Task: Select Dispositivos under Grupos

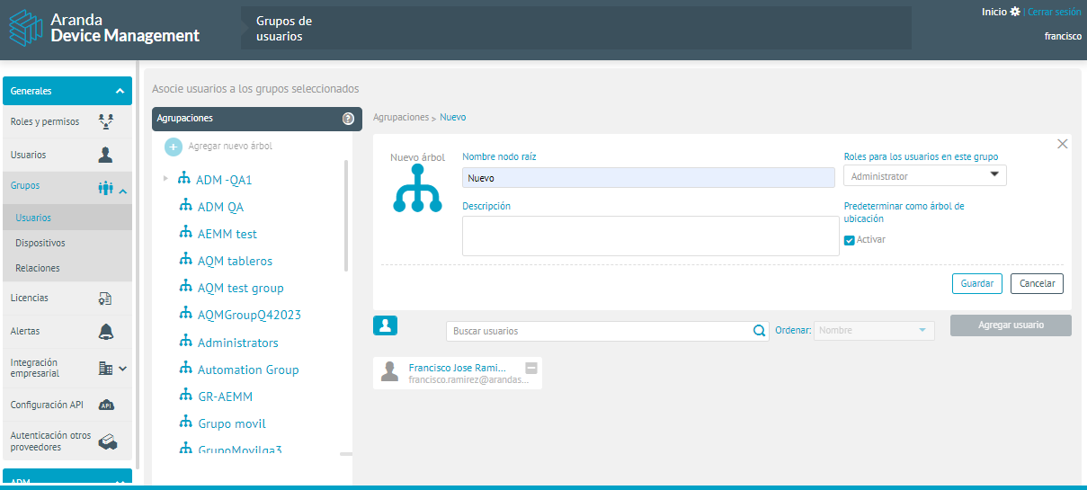Action: coord(40,243)
